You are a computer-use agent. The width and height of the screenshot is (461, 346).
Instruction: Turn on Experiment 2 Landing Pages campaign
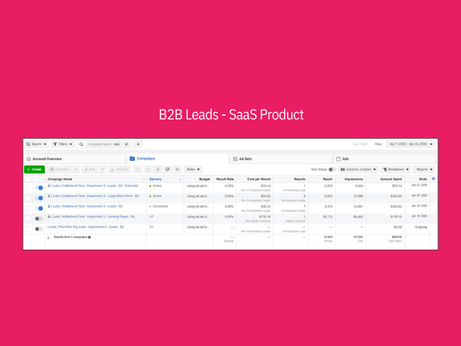(39, 219)
